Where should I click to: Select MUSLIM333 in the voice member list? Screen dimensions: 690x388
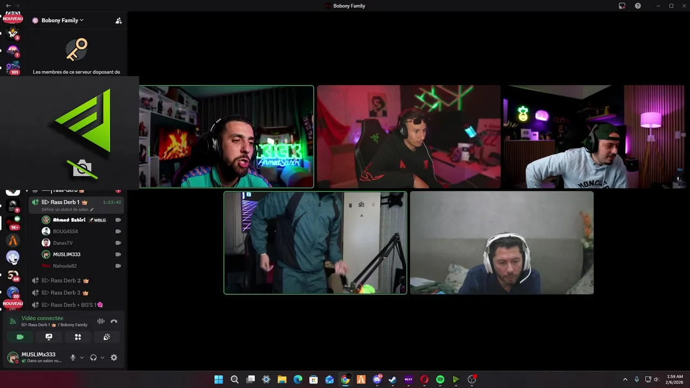pos(66,254)
